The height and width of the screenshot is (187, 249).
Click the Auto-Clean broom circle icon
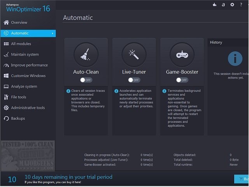pyautogui.click(x=86, y=54)
